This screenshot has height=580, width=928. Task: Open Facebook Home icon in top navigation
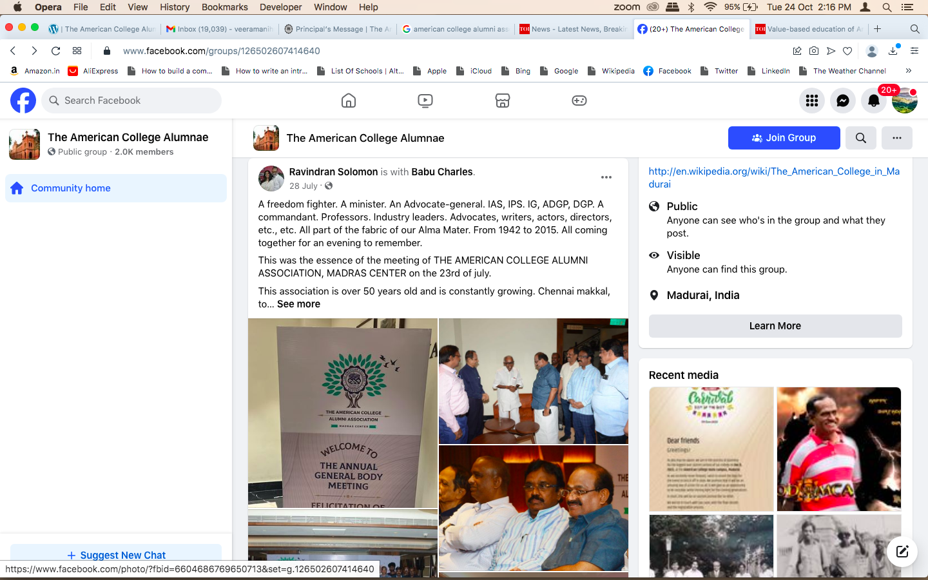pos(348,101)
